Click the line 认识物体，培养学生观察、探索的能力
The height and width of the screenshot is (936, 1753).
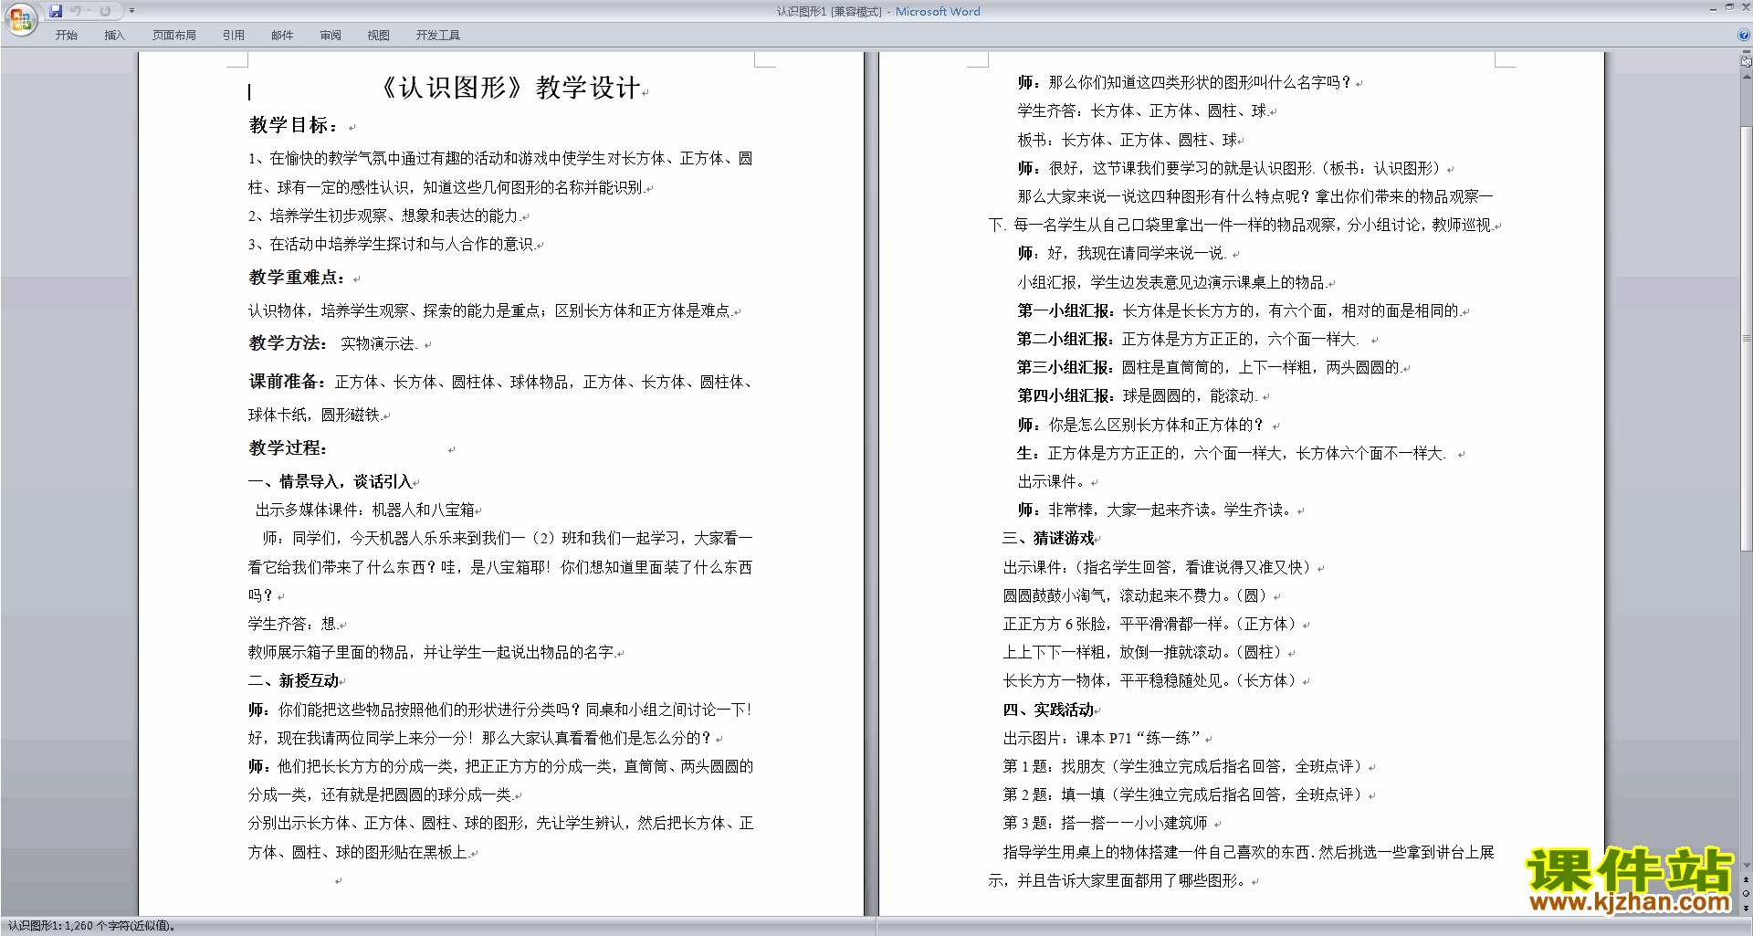click(489, 310)
